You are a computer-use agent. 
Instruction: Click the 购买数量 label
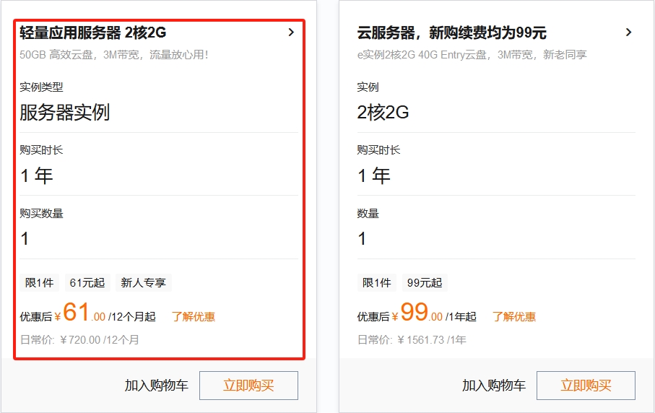point(41,214)
